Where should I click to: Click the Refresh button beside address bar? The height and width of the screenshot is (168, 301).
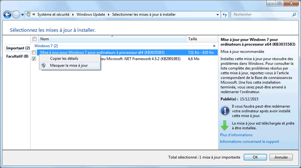pyautogui.click(x=225, y=14)
